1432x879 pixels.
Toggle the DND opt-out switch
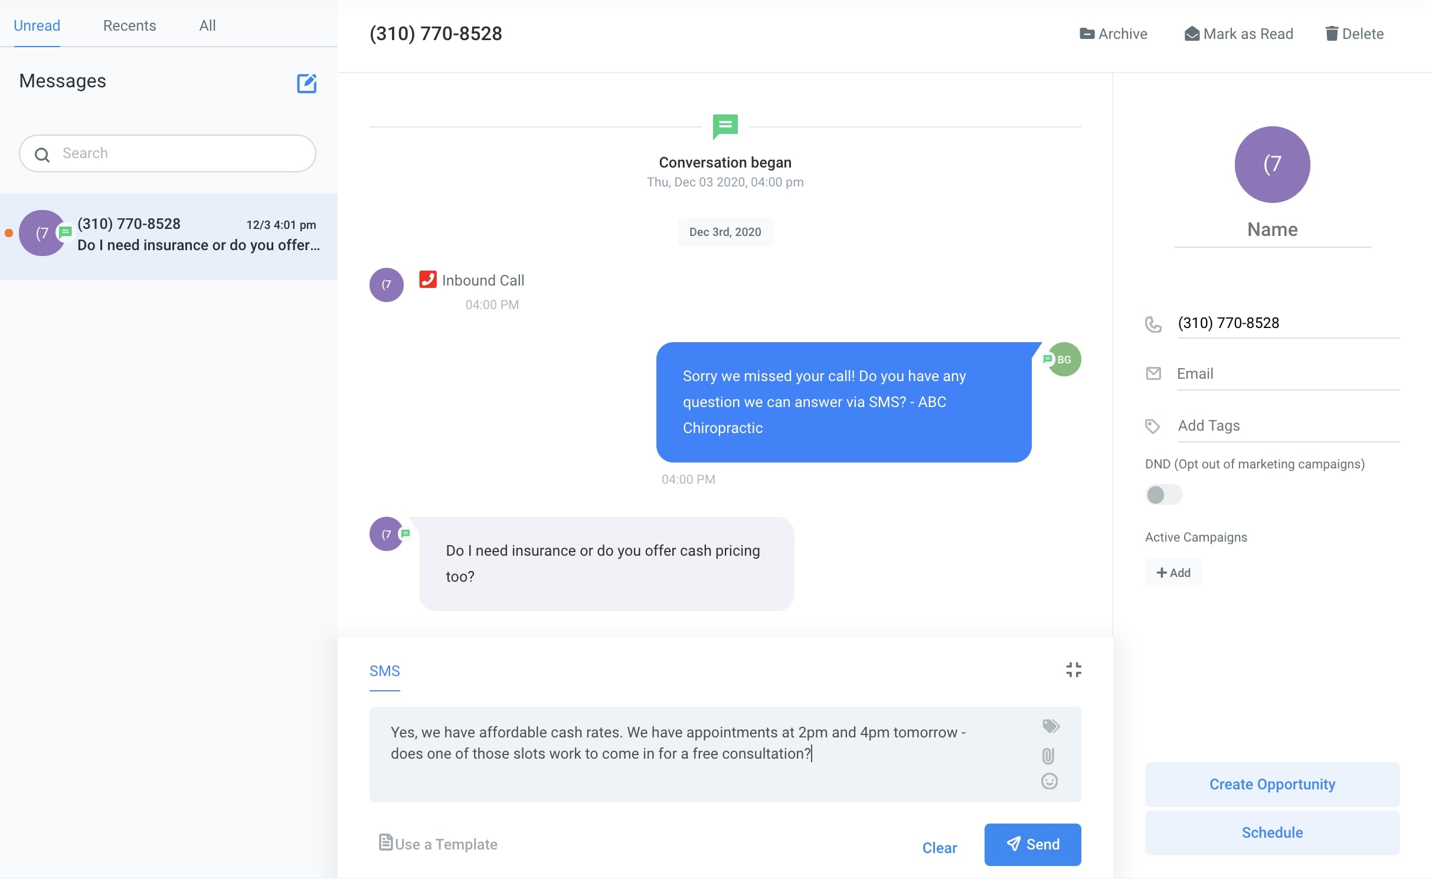pos(1163,494)
